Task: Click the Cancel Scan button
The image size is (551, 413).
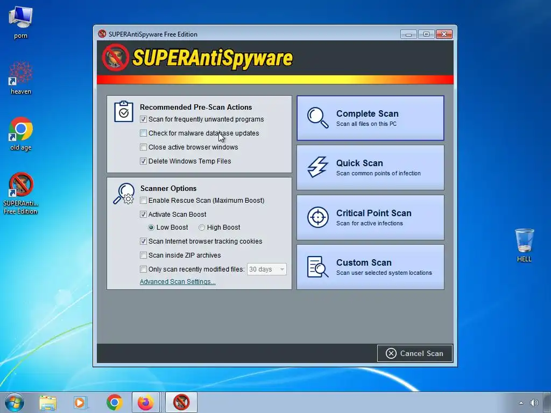Action: [415, 353]
